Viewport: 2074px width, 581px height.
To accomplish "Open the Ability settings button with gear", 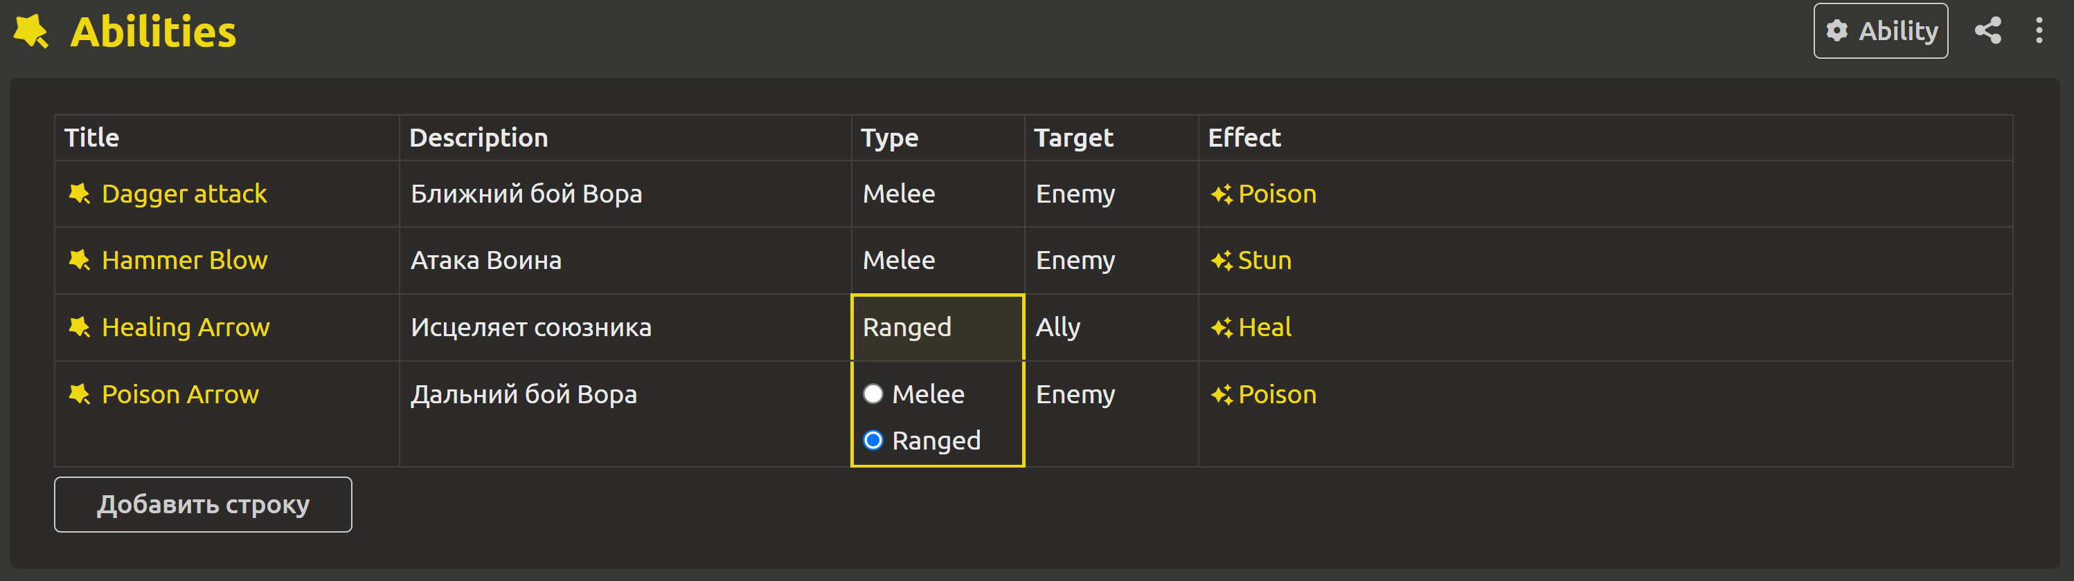I will pos(1880,30).
